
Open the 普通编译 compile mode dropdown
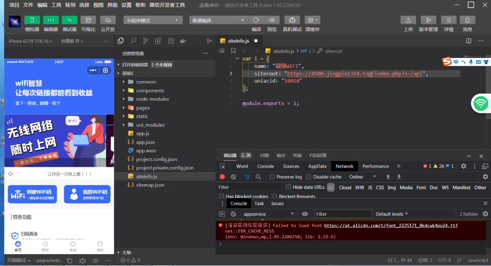coord(219,20)
